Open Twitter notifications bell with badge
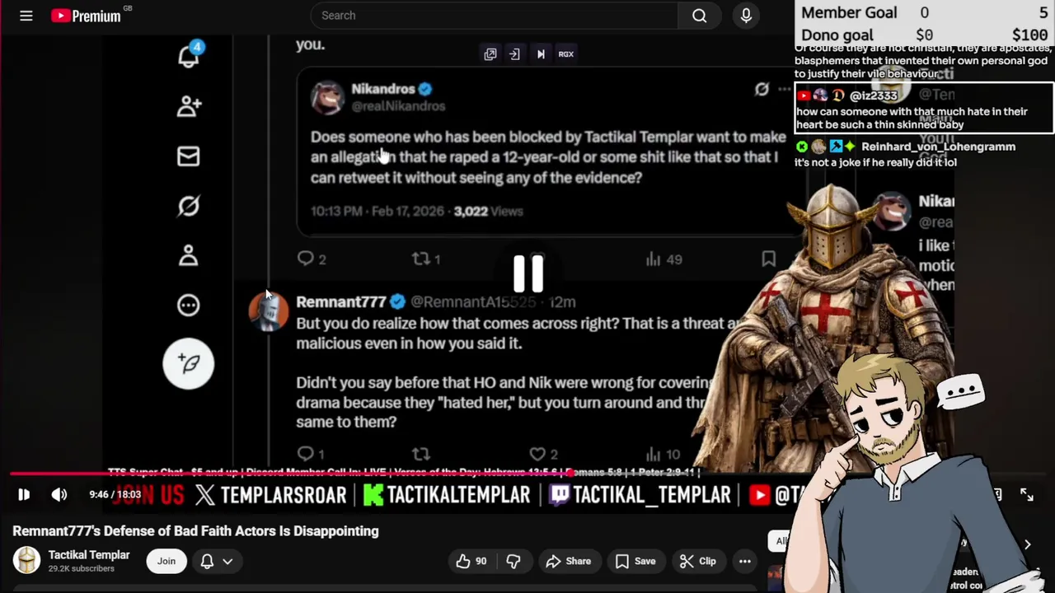Viewport: 1055px width, 593px height. coord(189,56)
